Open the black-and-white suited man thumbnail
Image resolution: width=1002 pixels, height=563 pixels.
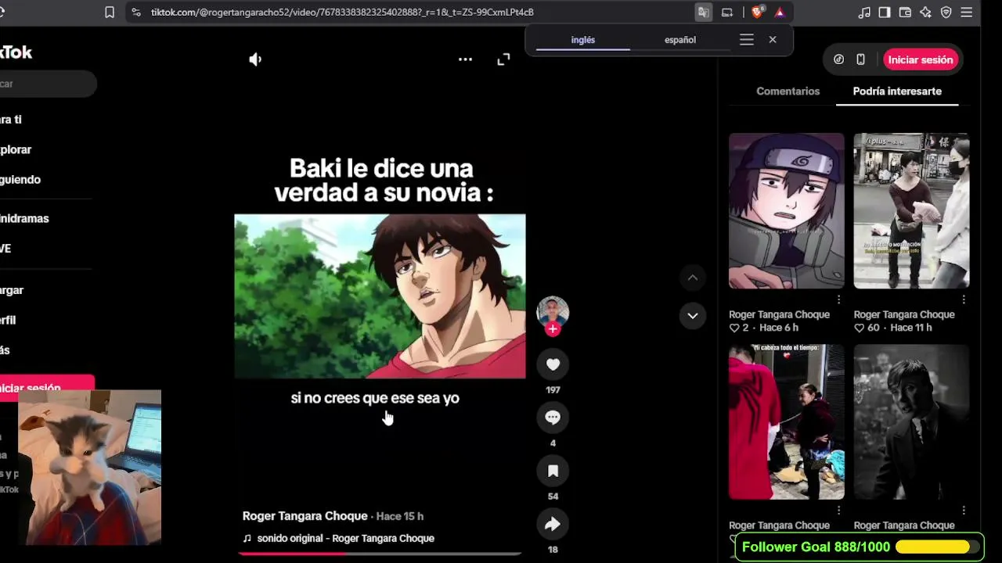911,422
